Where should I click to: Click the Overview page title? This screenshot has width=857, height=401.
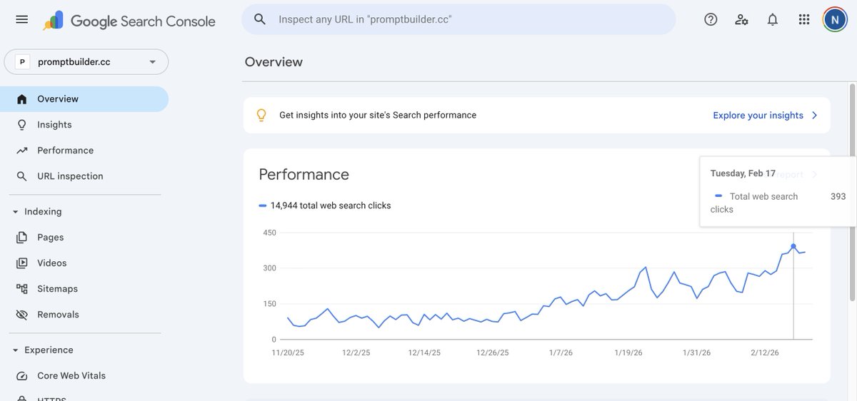tap(274, 62)
